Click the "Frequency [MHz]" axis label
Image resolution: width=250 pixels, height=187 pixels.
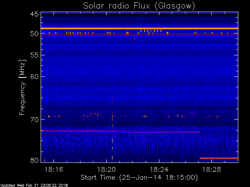(23, 87)
